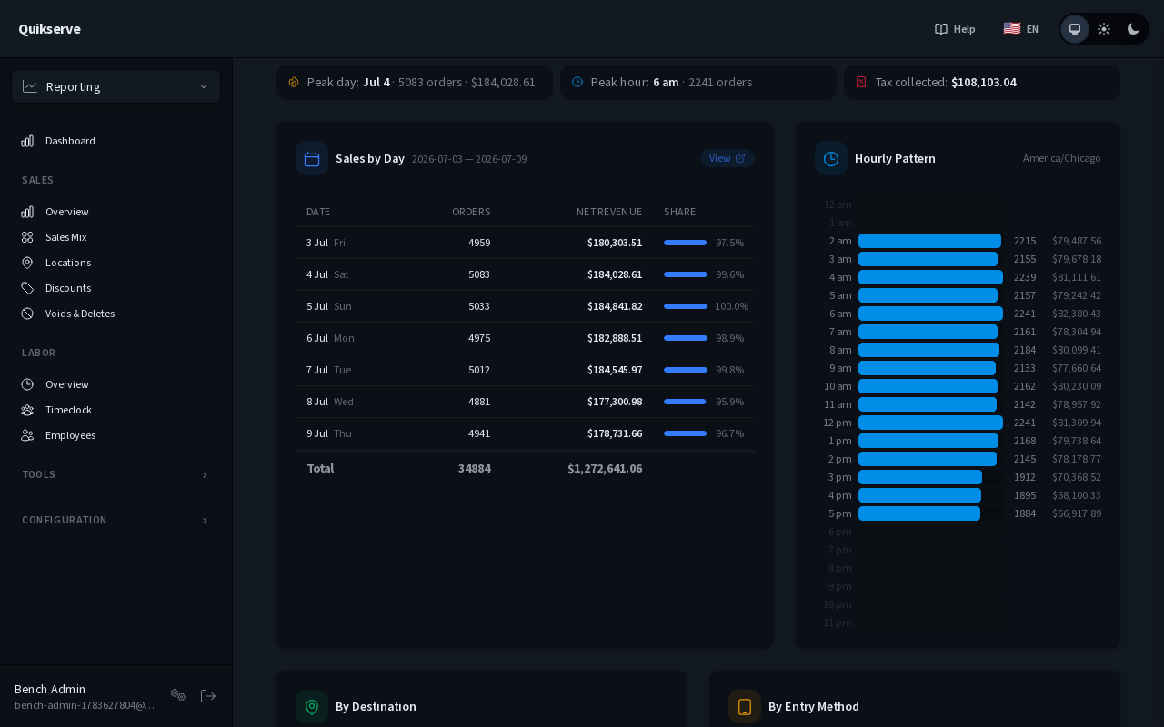1164x727 pixels.
Task: Click the DATE column header
Action: tap(318, 212)
